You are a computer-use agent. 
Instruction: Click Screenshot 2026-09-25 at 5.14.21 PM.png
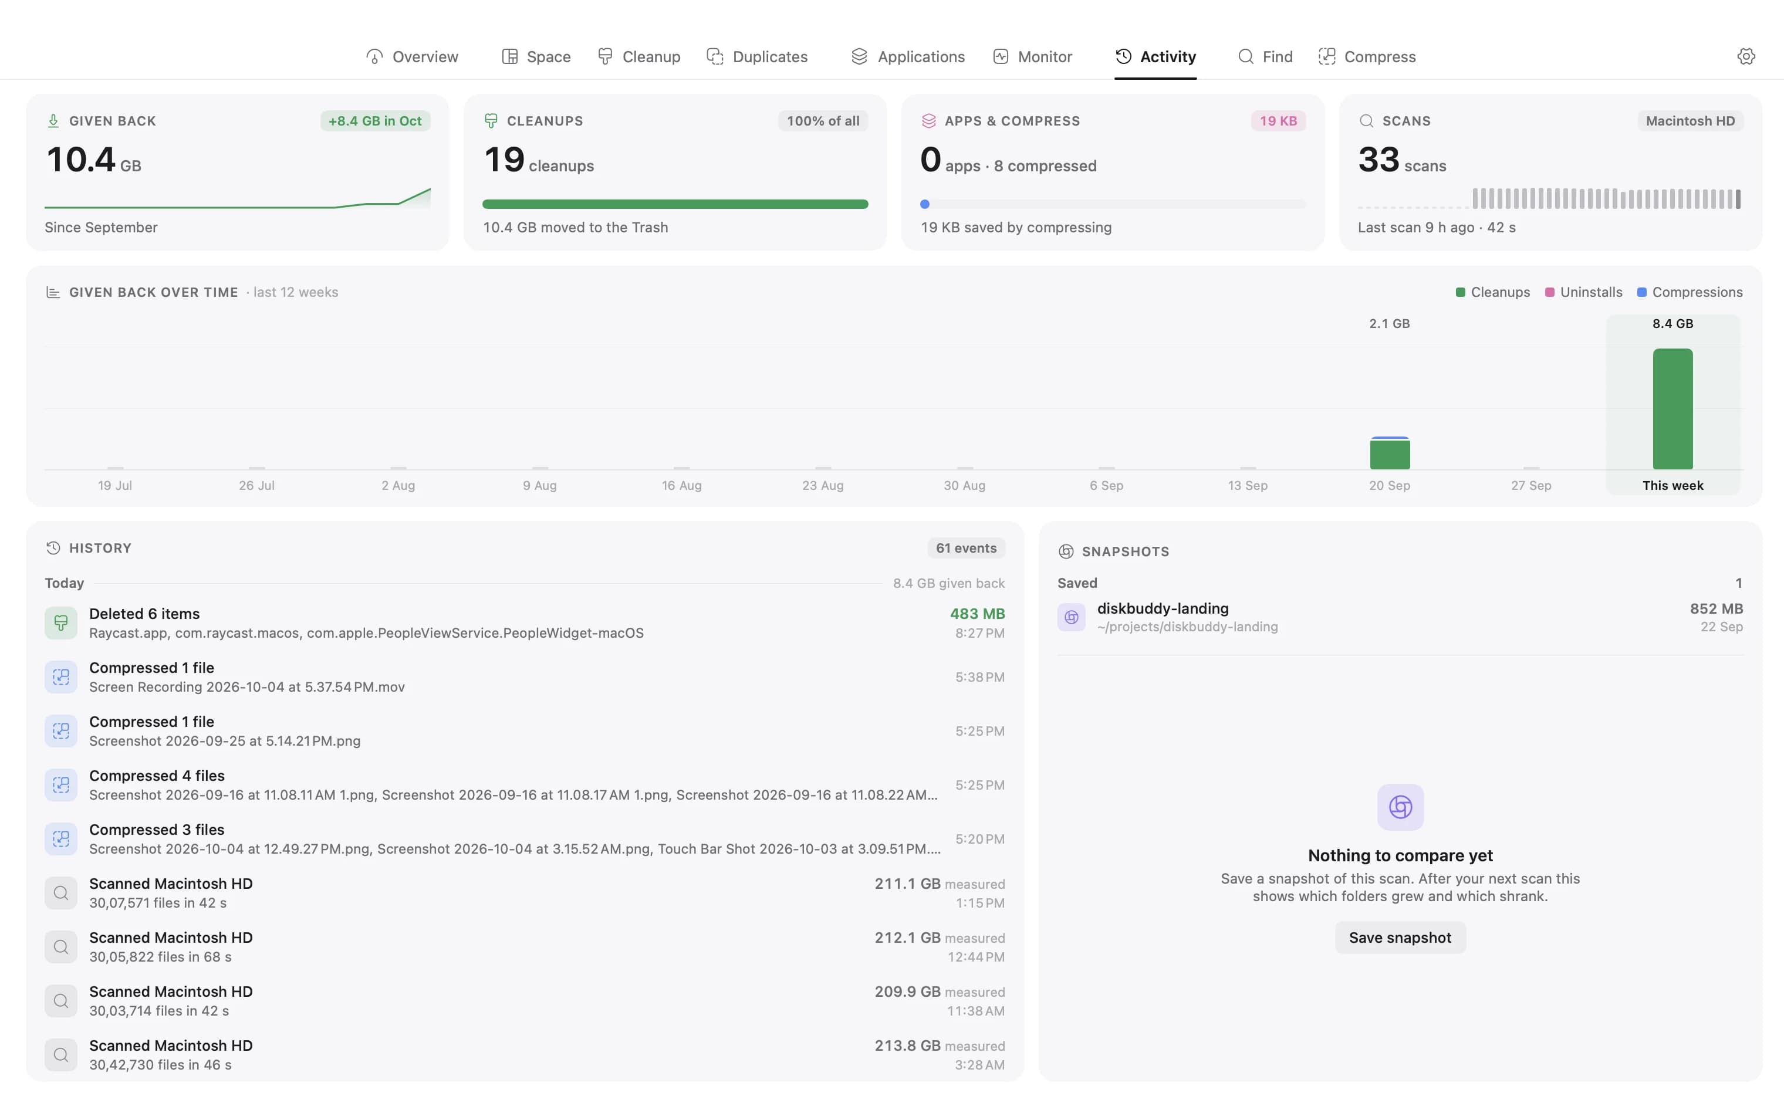(x=225, y=740)
